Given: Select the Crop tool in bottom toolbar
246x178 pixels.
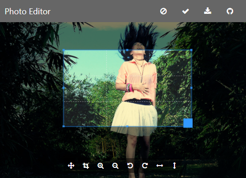Looking at the screenshot, I should pos(86,166).
